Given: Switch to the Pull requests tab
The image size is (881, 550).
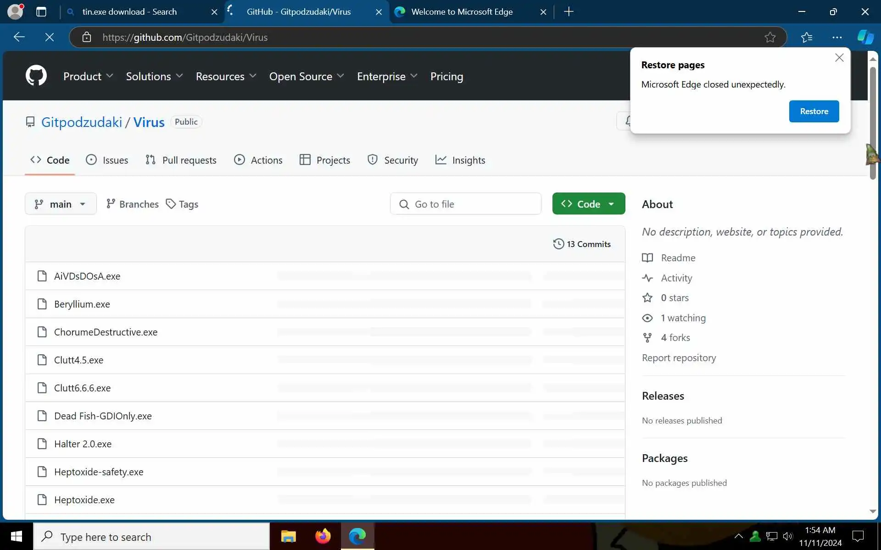Looking at the screenshot, I should [181, 160].
